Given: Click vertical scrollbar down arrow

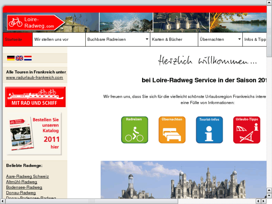Looking at the screenshot, I should click(269, 196).
